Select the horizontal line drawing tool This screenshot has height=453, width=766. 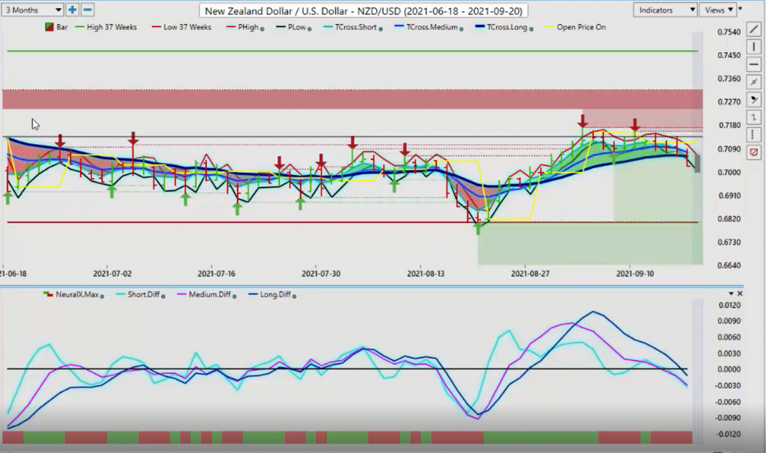754,64
